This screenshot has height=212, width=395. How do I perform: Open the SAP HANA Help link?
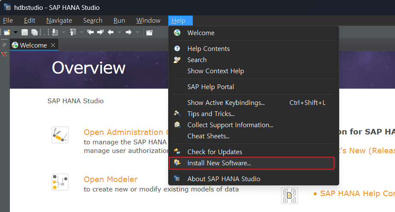(357, 194)
